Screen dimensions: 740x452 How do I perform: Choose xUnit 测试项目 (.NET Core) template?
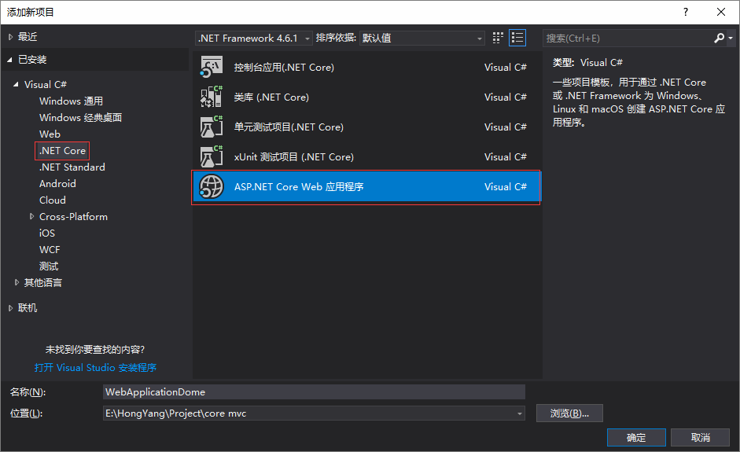pos(366,156)
